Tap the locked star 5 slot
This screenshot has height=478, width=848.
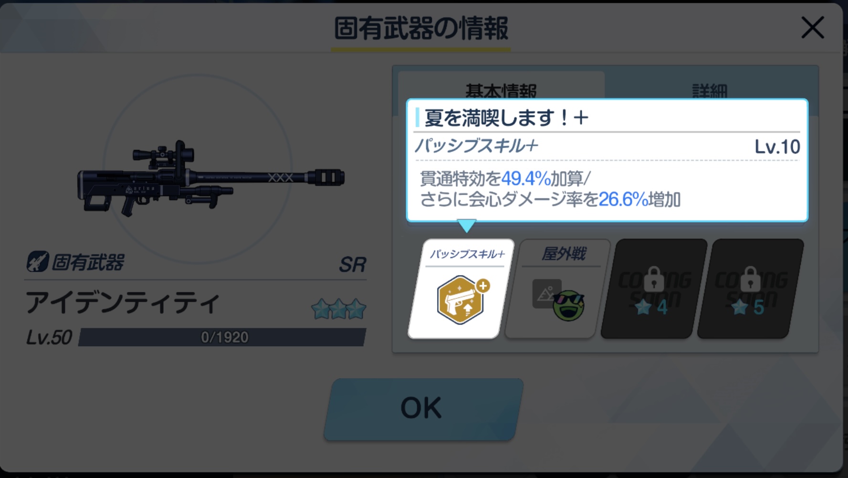coord(750,288)
